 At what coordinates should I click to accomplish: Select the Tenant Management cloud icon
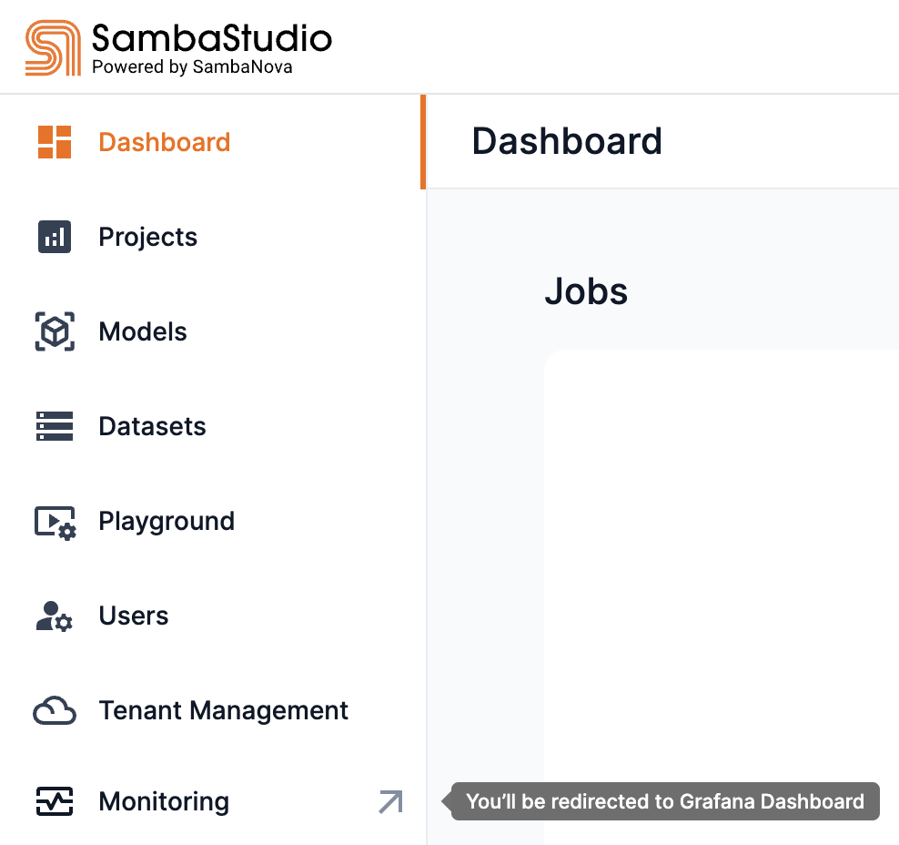(x=55, y=710)
